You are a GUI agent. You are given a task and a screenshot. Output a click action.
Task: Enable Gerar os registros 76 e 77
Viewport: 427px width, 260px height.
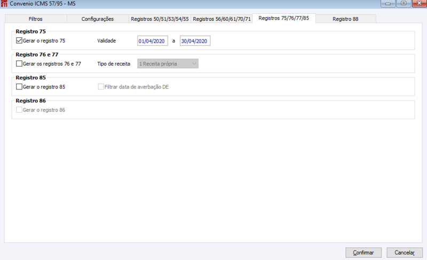pos(19,63)
